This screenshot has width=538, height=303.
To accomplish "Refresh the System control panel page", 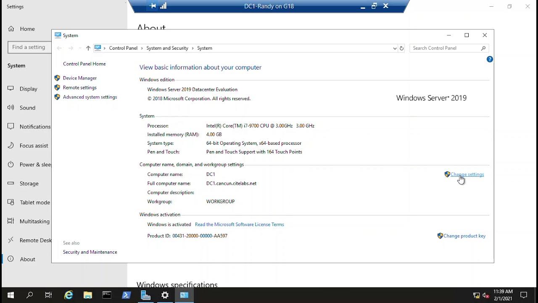I will point(401,48).
